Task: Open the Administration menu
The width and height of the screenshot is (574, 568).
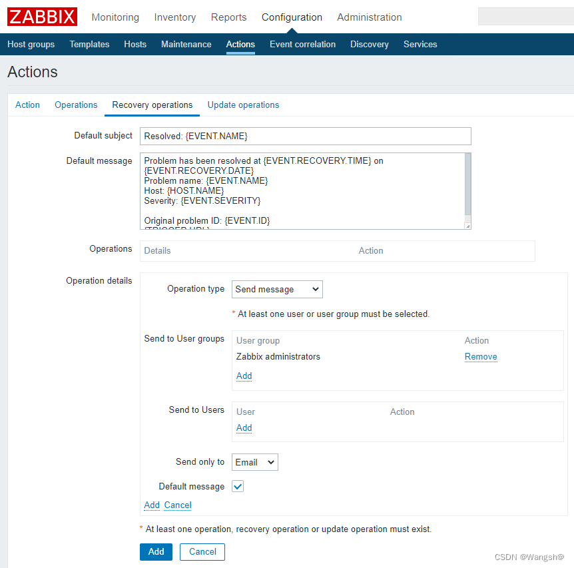Action: pos(369,17)
